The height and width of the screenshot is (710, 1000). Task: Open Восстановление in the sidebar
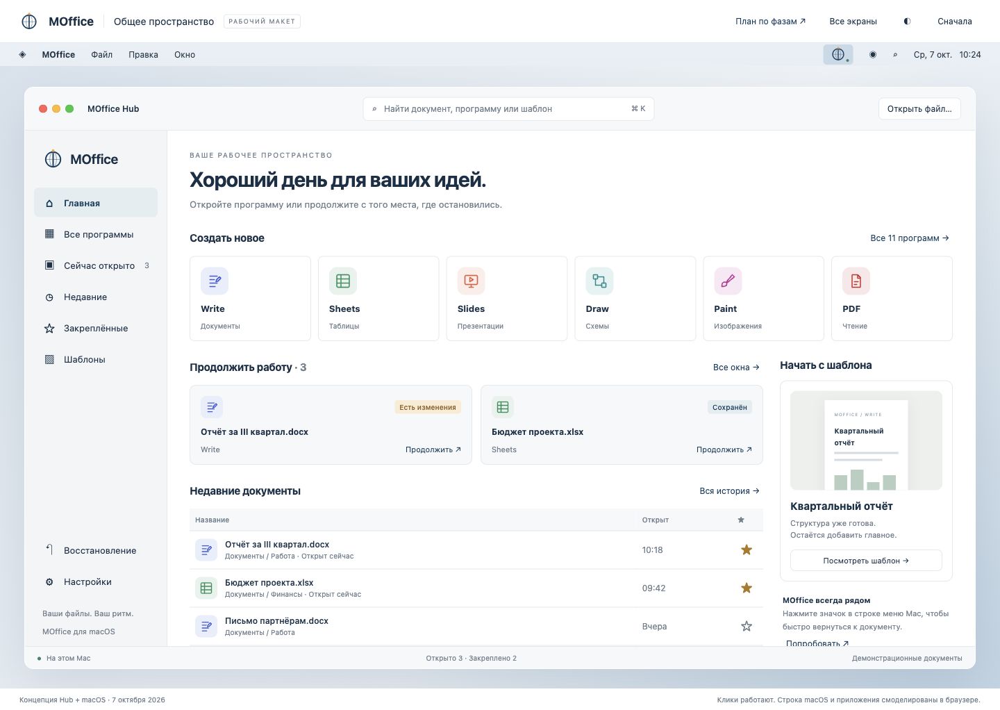click(x=96, y=550)
